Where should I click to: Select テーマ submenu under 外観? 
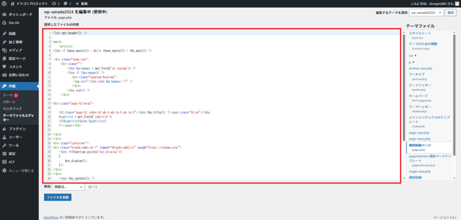pyautogui.click(x=8, y=95)
